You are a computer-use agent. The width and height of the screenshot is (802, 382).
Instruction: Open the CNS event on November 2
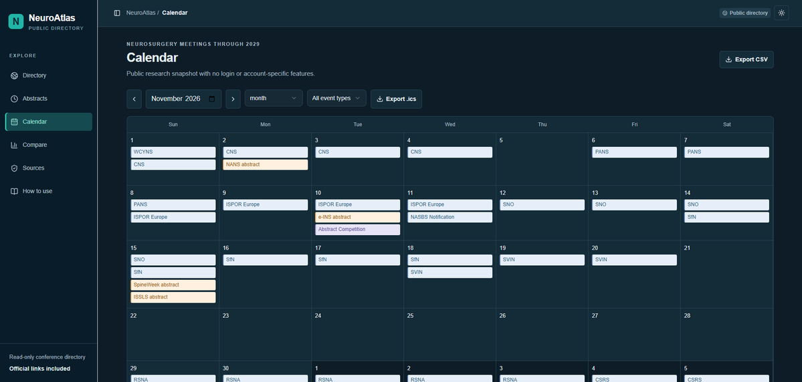coord(266,152)
